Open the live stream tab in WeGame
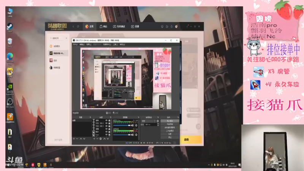 (x=135, y=27)
